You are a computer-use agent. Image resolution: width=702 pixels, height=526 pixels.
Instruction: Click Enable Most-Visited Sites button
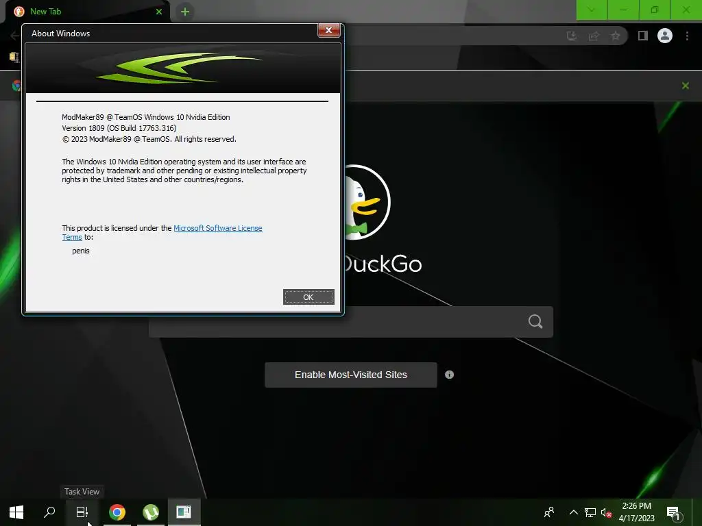pos(350,375)
